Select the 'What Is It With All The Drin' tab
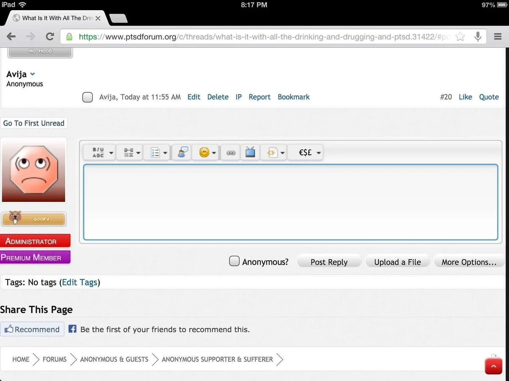This screenshot has height=381, width=509. coord(57,18)
